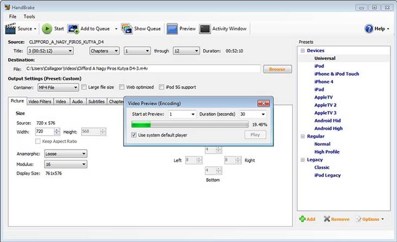Open the Chapters tab
The width and height of the screenshot is (397, 242).
116,102
